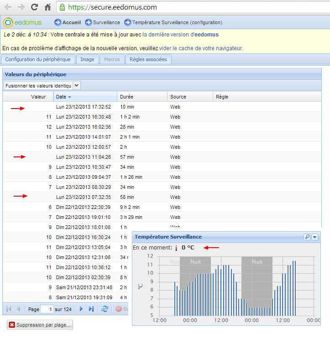330x338 pixels.
Task: Select row Dim 22/12/2013 12:31:06
Action: [66, 257]
